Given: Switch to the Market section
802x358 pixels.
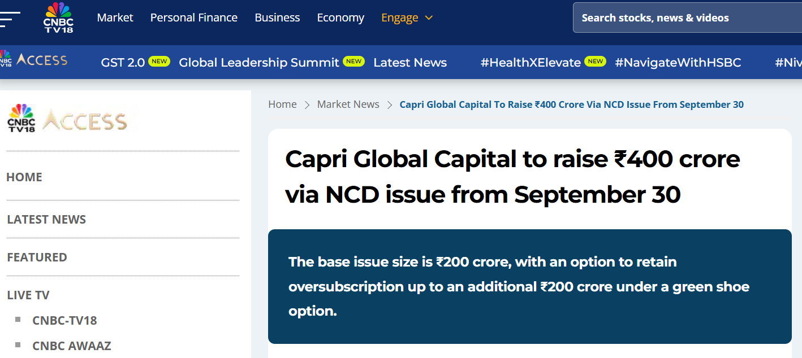Looking at the screenshot, I should tap(115, 18).
